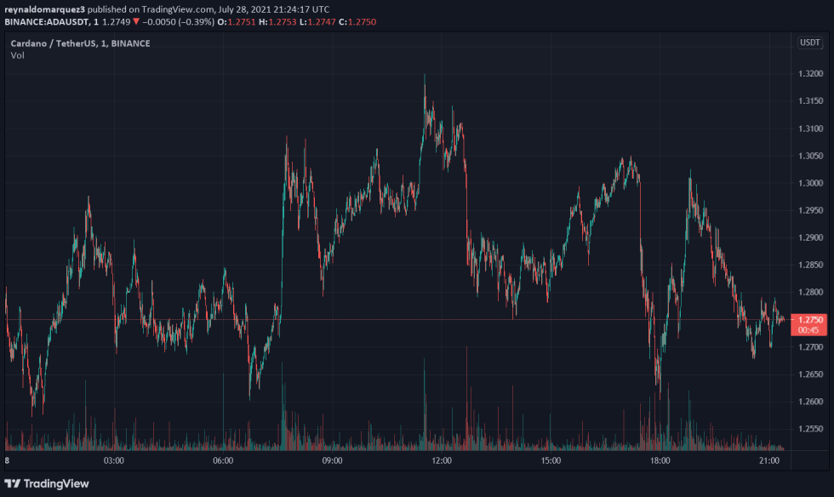Click the date label 8 on time axis
834x497 pixels.
(7, 460)
